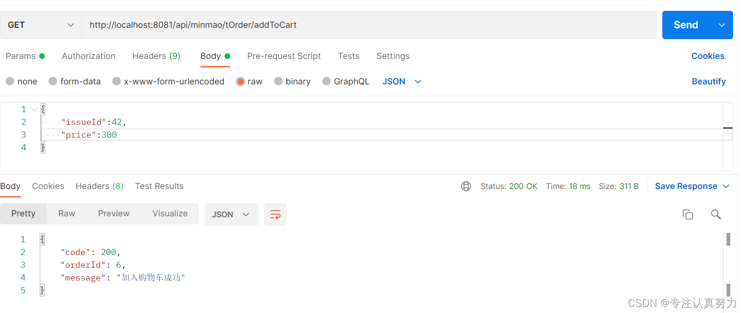Viewport: 743px width, 313px height.
Task: Click the "message" response line
Action: click(123, 278)
